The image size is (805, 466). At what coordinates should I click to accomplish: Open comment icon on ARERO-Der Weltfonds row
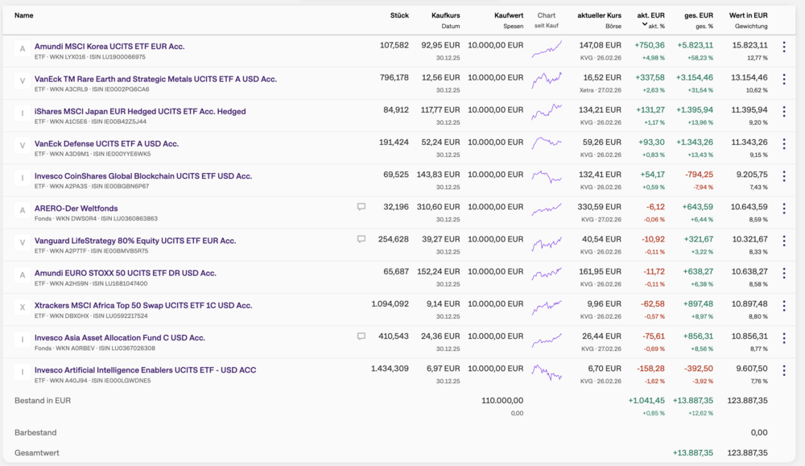(361, 207)
